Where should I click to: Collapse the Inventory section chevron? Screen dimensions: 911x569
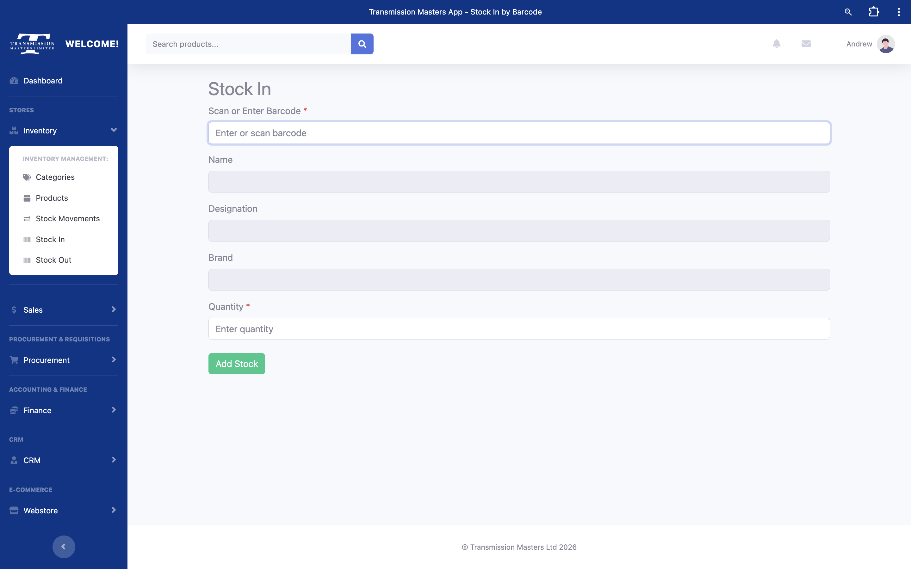[x=114, y=130]
